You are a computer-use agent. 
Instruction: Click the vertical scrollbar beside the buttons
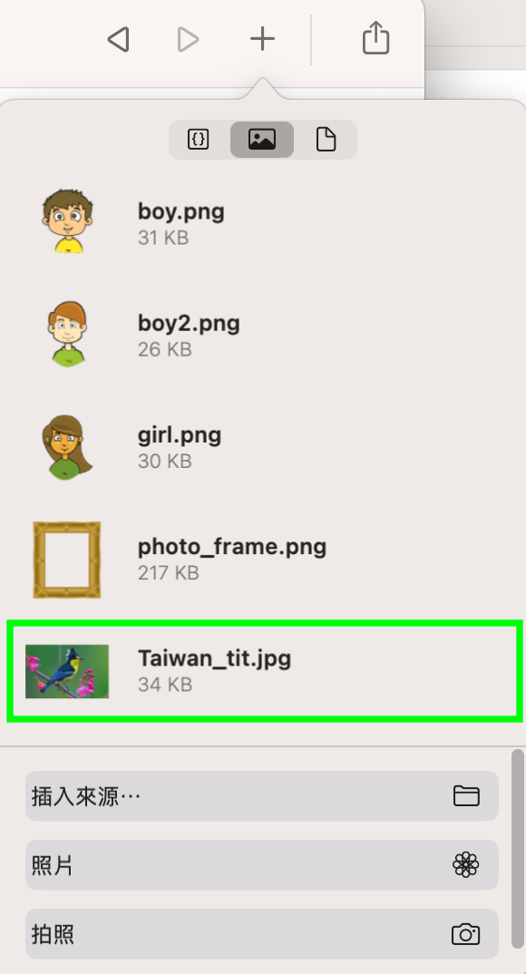point(518,849)
